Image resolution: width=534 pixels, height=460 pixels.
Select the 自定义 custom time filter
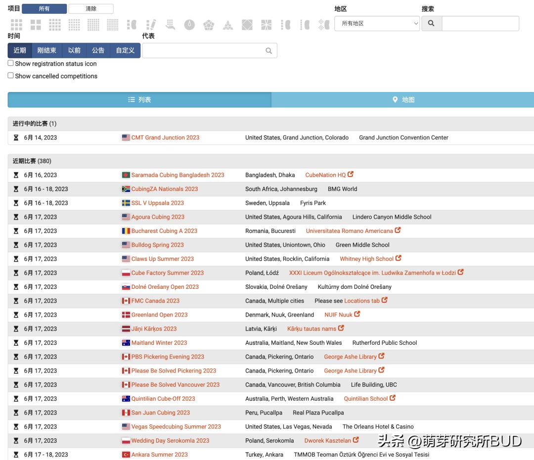coord(125,50)
